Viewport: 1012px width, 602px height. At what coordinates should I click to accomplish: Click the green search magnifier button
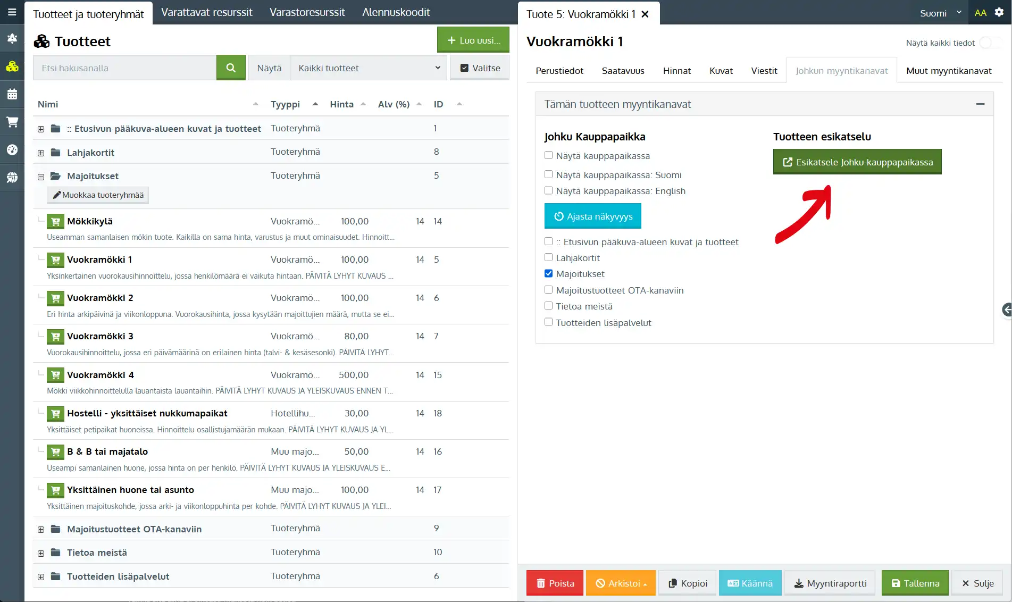(231, 68)
